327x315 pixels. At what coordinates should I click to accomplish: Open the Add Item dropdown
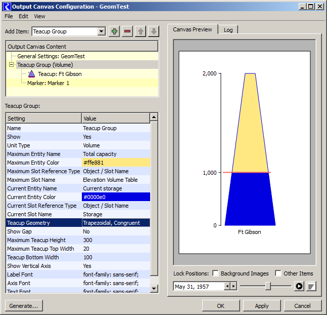click(102, 31)
